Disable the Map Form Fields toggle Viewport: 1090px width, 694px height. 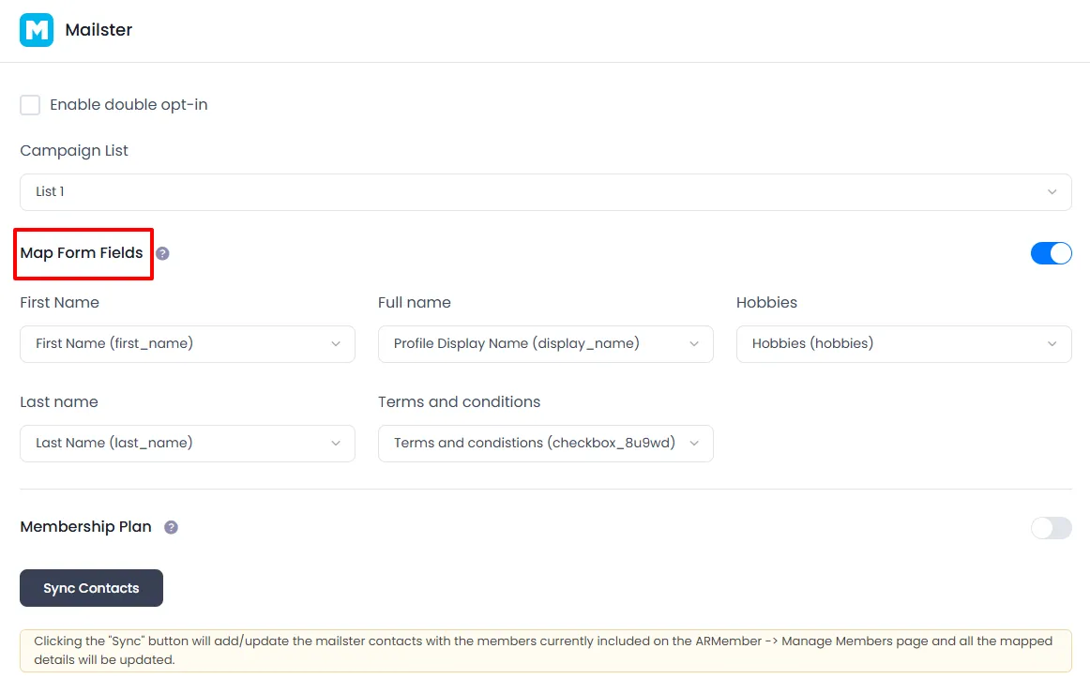tap(1051, 252)
